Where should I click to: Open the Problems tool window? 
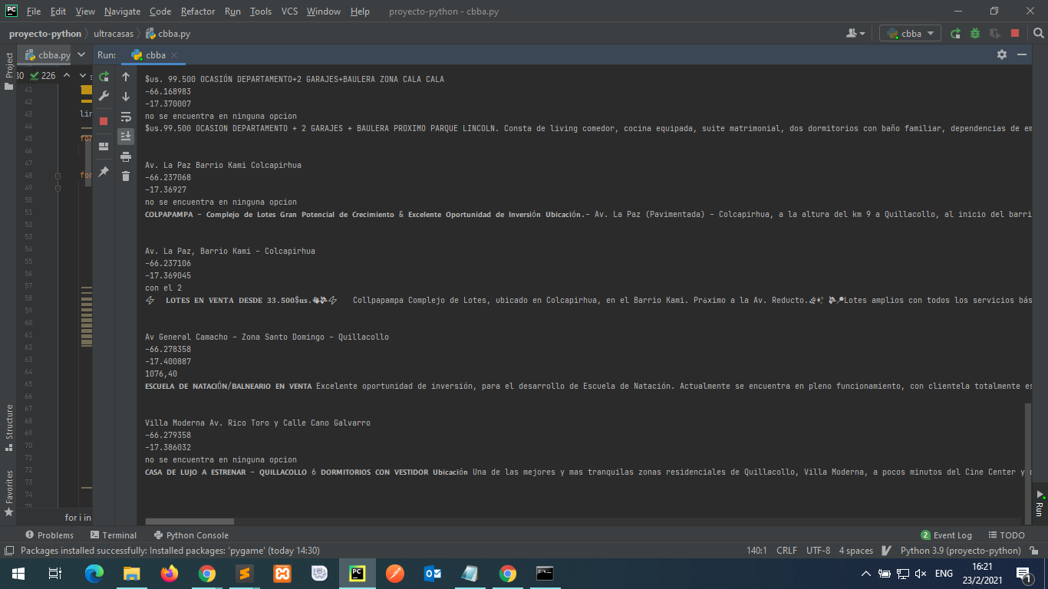point(49,535)
